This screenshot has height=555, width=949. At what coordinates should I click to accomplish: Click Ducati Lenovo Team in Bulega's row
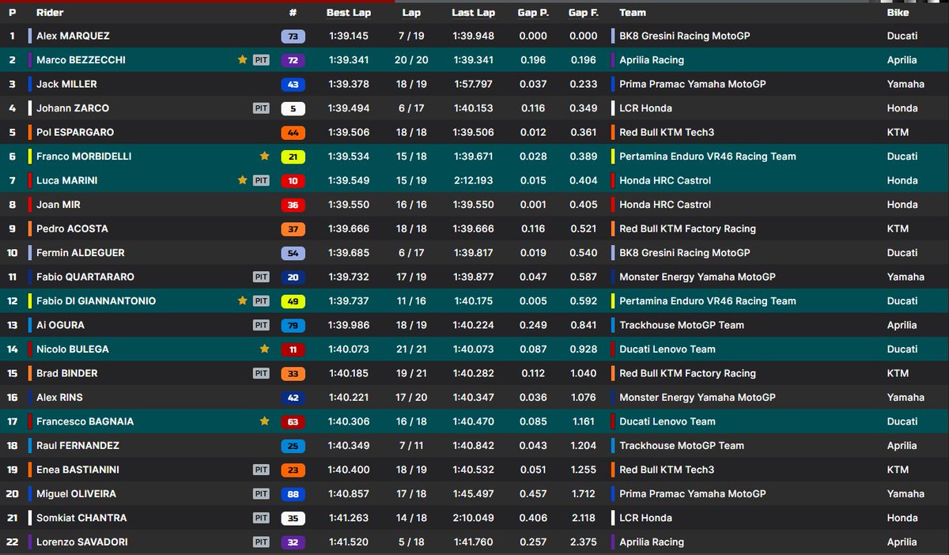click(667, 349)
